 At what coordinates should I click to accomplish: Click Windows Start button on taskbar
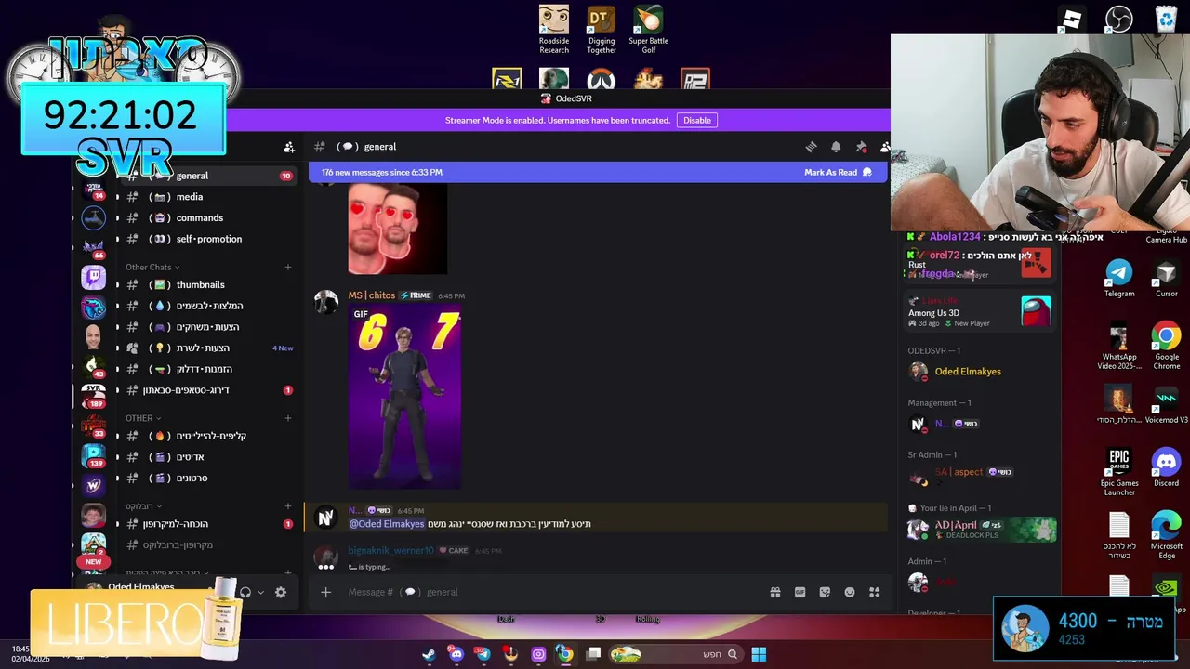[759, 654]
